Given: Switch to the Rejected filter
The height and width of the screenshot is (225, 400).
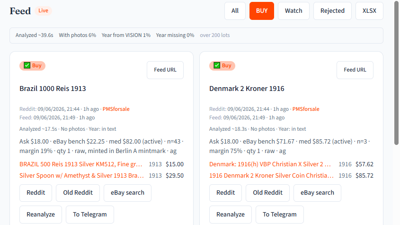Looking at the screenshot, I should [x=332, y=11].
